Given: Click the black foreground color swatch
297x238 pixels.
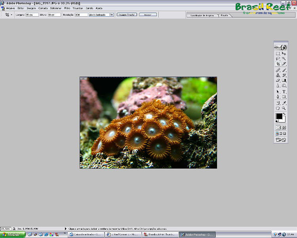Looking at the screenshot, I should 279,116.
